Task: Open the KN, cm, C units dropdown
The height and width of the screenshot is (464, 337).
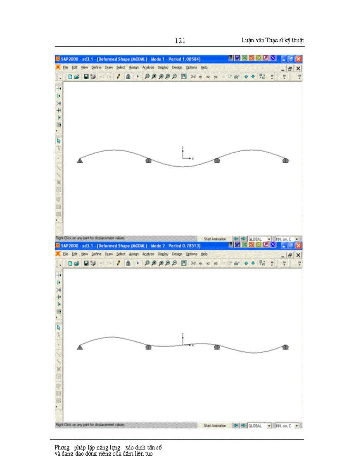Action: point(287,239)
